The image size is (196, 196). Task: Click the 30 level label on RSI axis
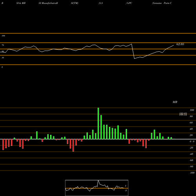3,58
